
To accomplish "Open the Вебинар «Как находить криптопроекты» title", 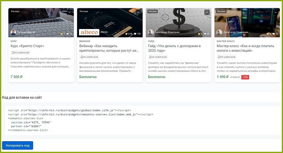I will (x=109, y=48).
